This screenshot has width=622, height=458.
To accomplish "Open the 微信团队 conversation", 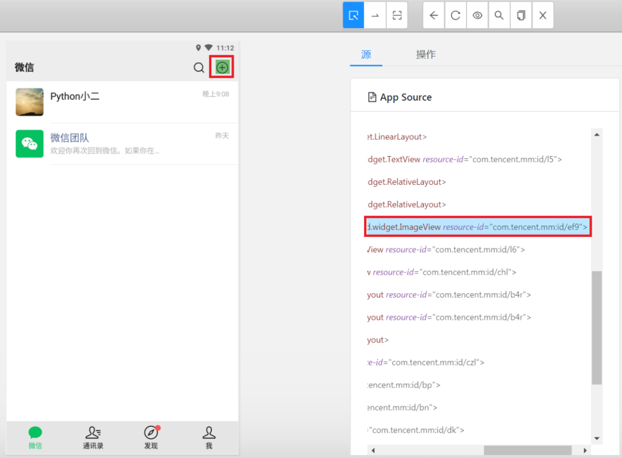I will click(x=123, y=143).
